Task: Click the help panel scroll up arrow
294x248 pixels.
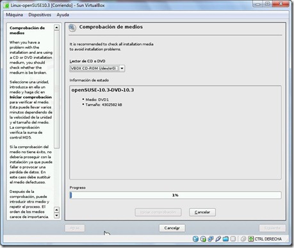Action: coord(56,28)
